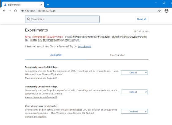This screenshot has width=172, height=125.
Task: Click the #ignore-gpu-blocklist anchor link
Action: (36, 117)
